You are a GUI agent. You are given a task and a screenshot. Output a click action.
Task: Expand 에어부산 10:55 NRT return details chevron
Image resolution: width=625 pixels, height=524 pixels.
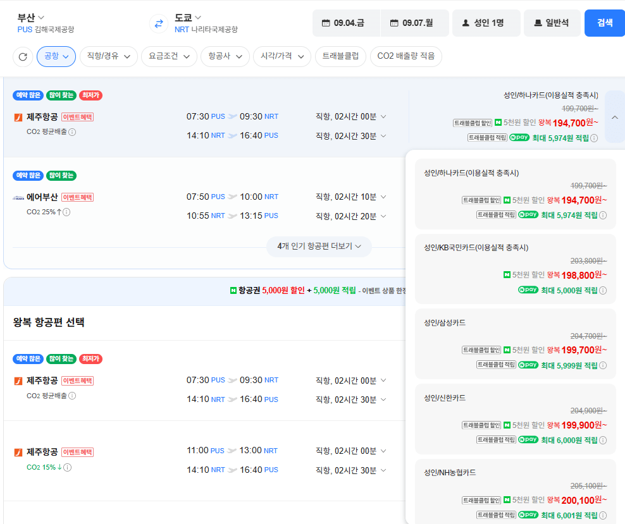[383, 216]
